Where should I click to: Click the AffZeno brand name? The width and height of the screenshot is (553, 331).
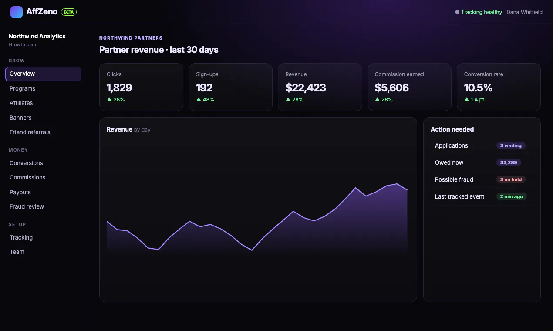pyautogui.click(x=42, y=12)
